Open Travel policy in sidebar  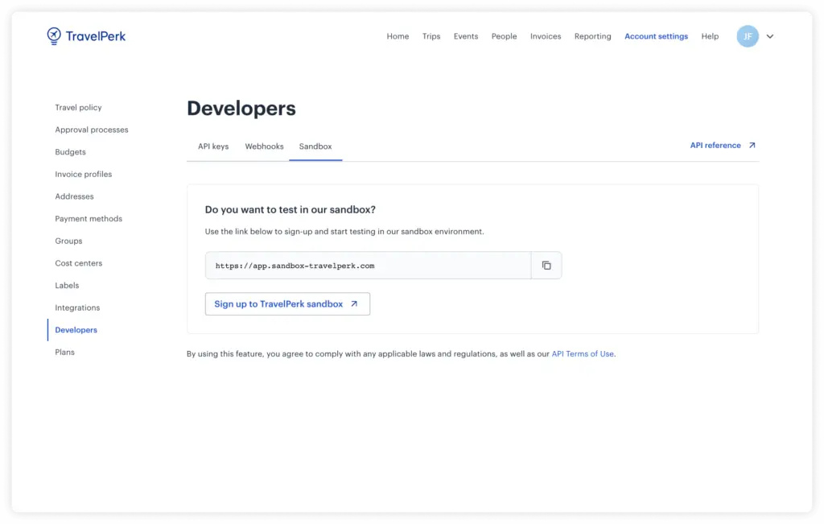click(x=78, y=107)
